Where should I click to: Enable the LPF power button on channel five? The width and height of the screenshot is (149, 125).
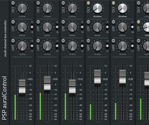(x=113, y=22)
